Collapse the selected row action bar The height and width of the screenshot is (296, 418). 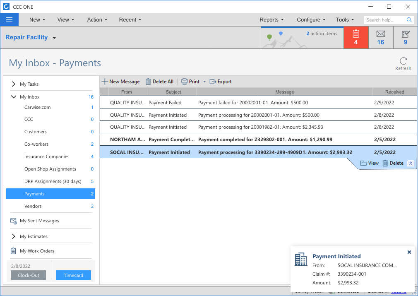(411, 164)
